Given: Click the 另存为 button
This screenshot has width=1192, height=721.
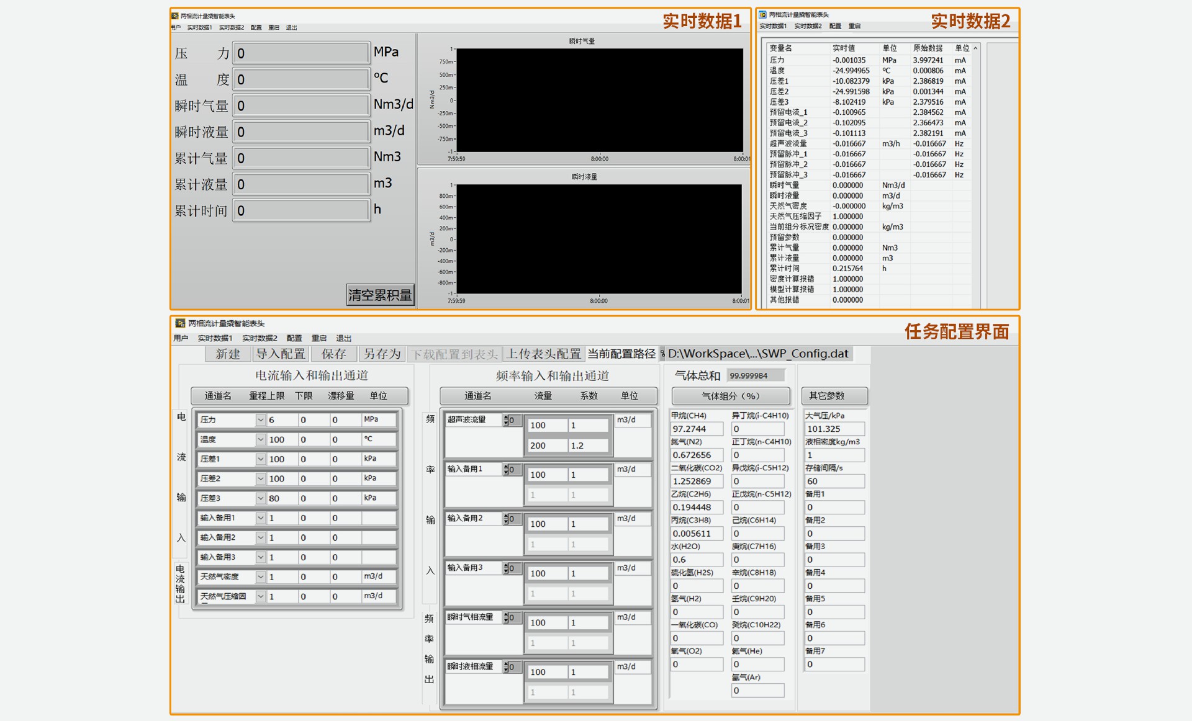Looking at the screenshot, I should (382, 354).
